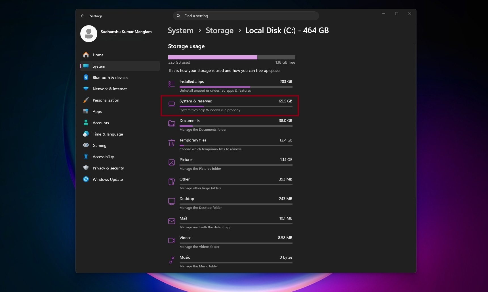Go to Network & internet page
The height and width of the screenshot is (292, 488).
coord(120,89)
